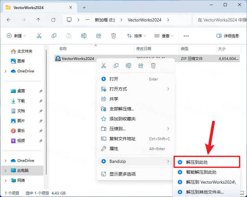The height and width of the screenshot is (197, 247).
Task: Click the cut icon in context menu
Action: click(x=104, y=66)
